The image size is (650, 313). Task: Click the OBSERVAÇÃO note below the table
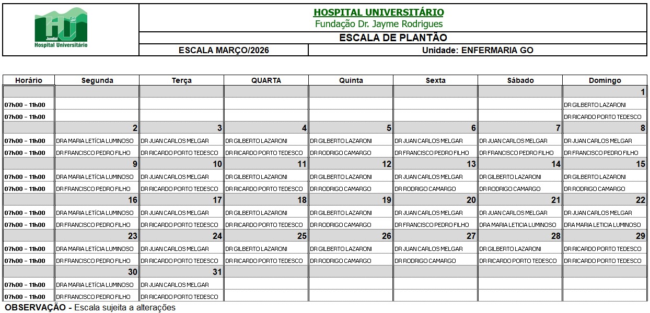click(90, 308)
